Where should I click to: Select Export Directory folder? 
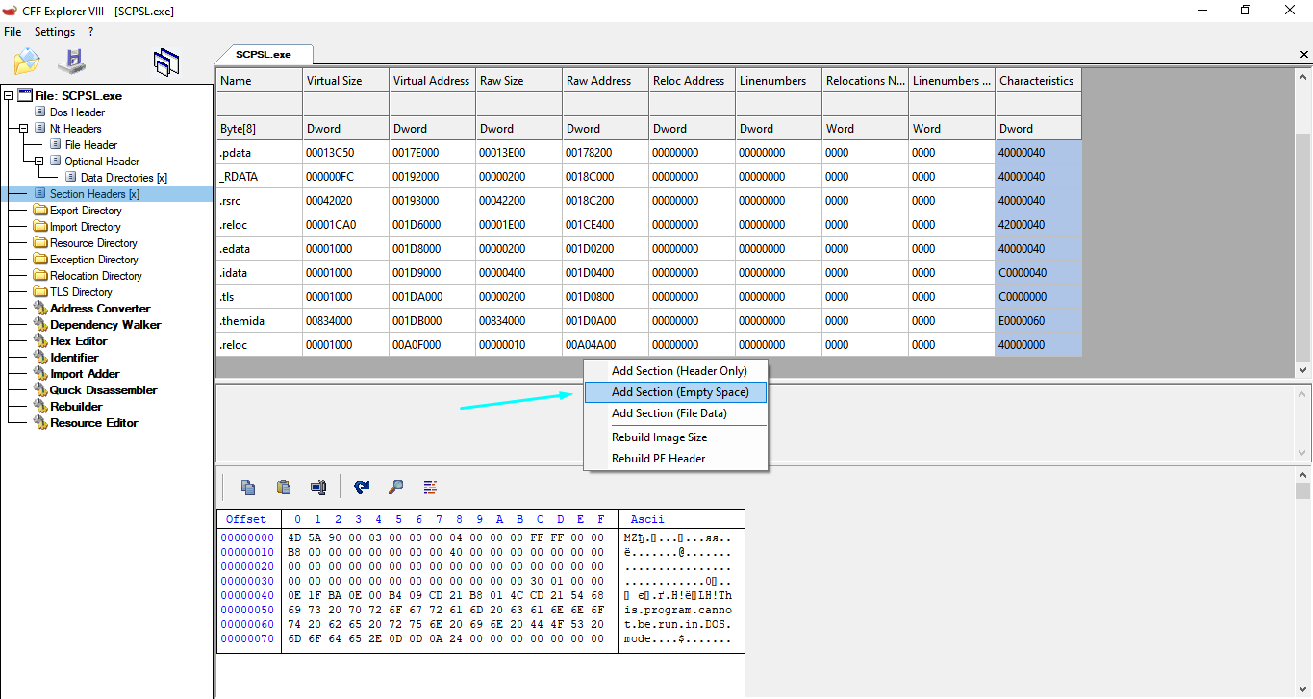(x=86, y=211)
